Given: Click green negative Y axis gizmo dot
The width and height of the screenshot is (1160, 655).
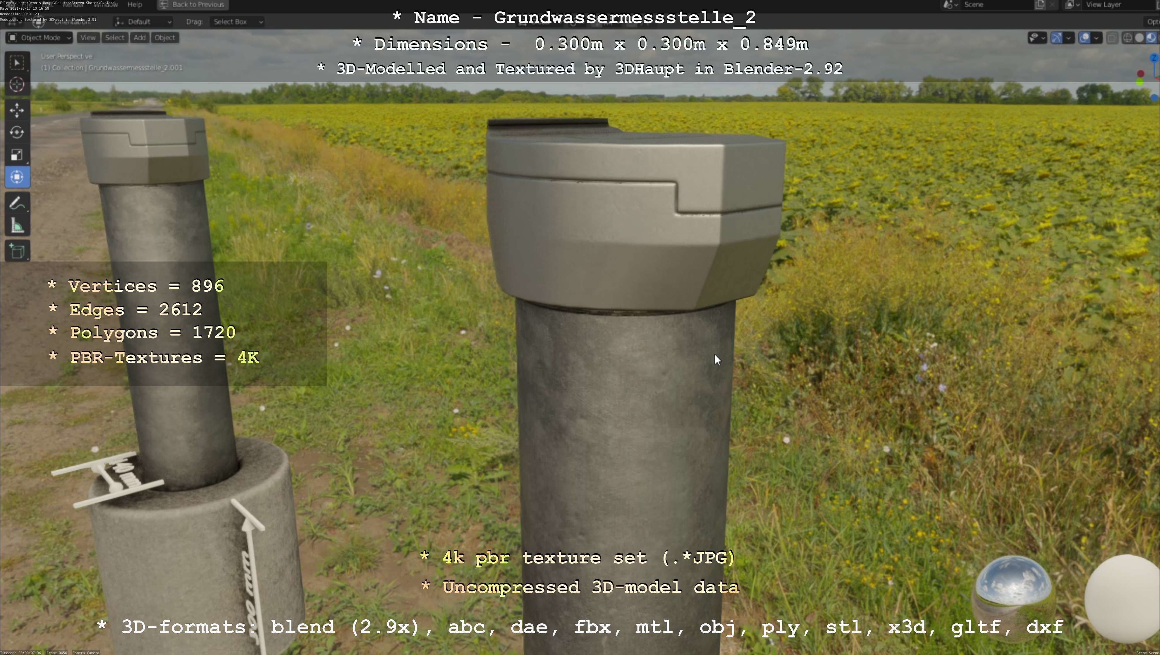Looking at the screenshot, I should coord(1140,82).
